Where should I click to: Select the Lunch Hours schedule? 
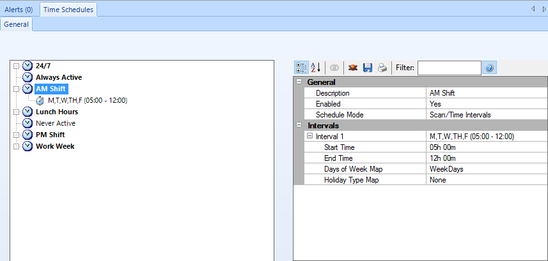tap(57, 112)
